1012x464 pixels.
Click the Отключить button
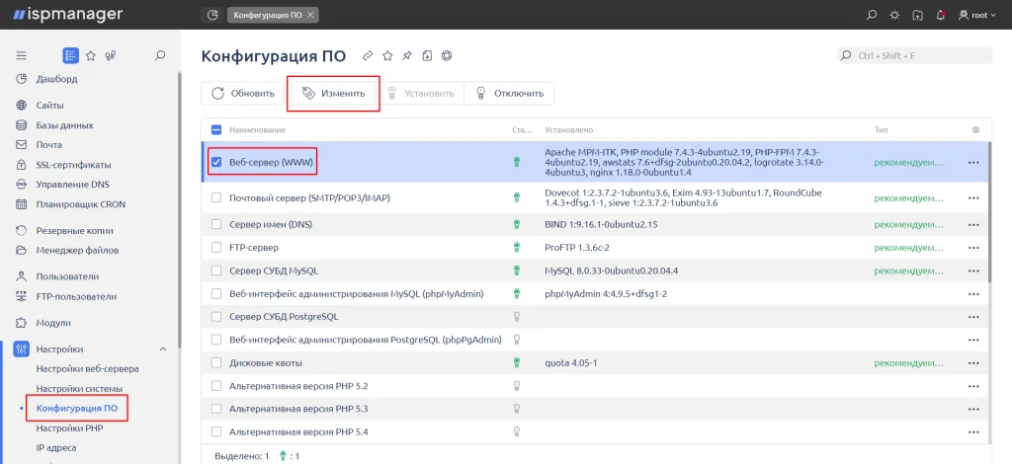click(x=509, y=94)
